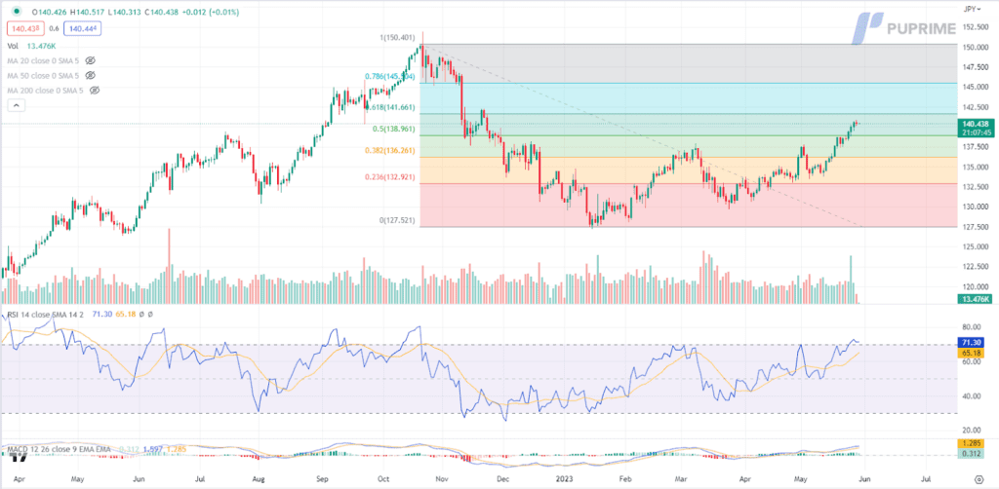Click the RSI value tag 71.30
Screen dimensions: 999x489
coord(972,342)
